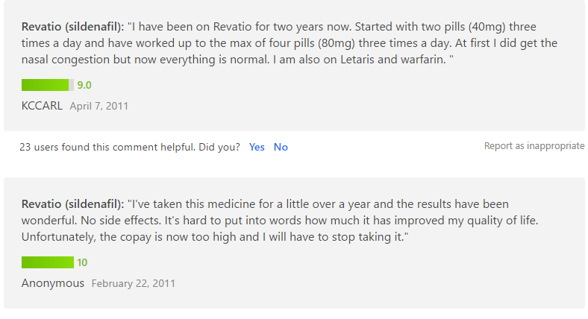The image size is (588, 319).
Task: Click the gray unfilled end of the 9.0 bar
Action: (x=71, y=85)
